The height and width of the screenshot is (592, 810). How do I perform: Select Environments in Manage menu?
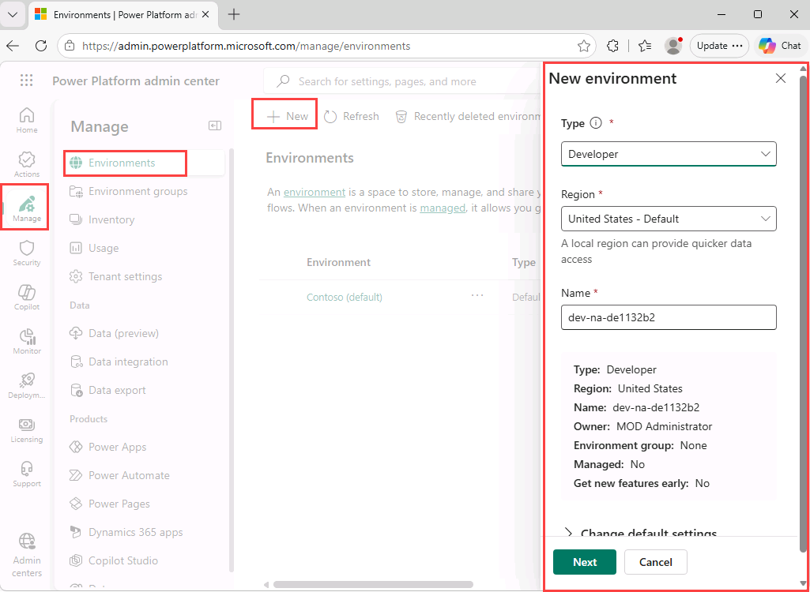(145, 163)
